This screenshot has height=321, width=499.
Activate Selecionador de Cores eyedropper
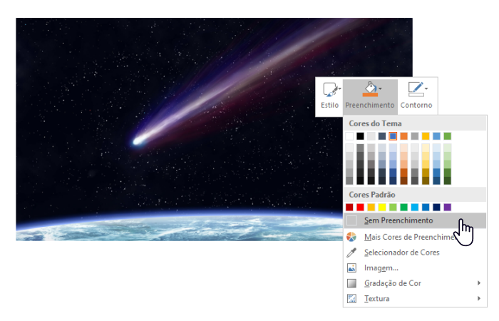coord(415,253)
